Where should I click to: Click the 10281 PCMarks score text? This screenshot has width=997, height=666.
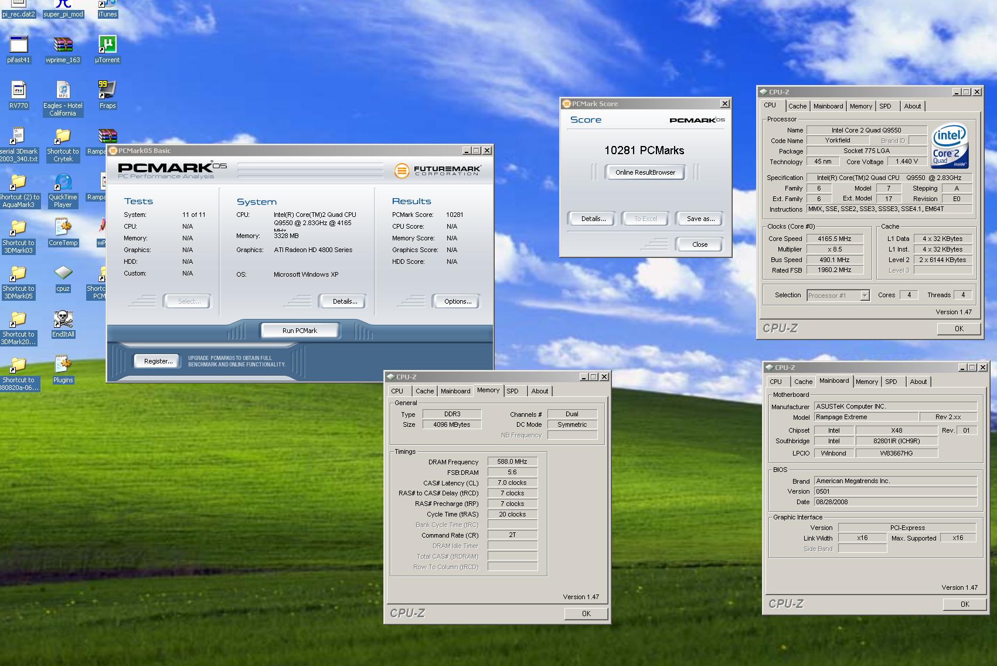point(644,150)
